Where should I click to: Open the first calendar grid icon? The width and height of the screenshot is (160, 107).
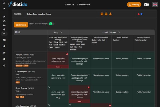pos(102,14)
